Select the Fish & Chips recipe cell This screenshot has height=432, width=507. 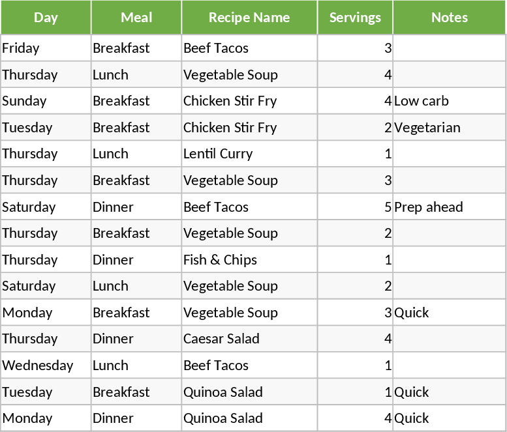click(249, 260)
